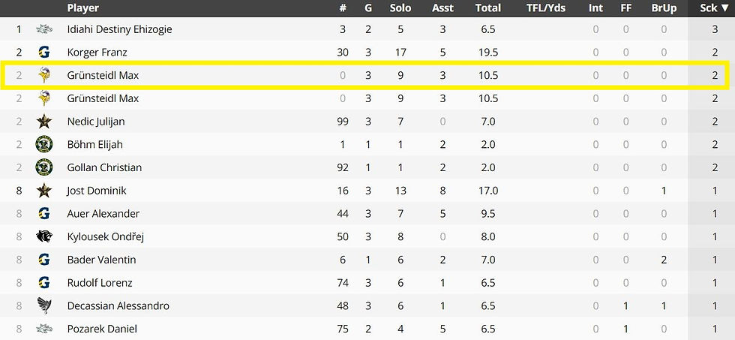This screenshot has width=735, height=340.
Task: Click the round green logo beside Böhm Elijah
Action: click(44, 145)
